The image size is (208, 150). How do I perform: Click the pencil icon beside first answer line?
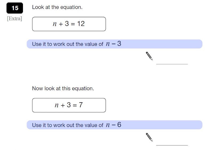(x=149, y=56)
